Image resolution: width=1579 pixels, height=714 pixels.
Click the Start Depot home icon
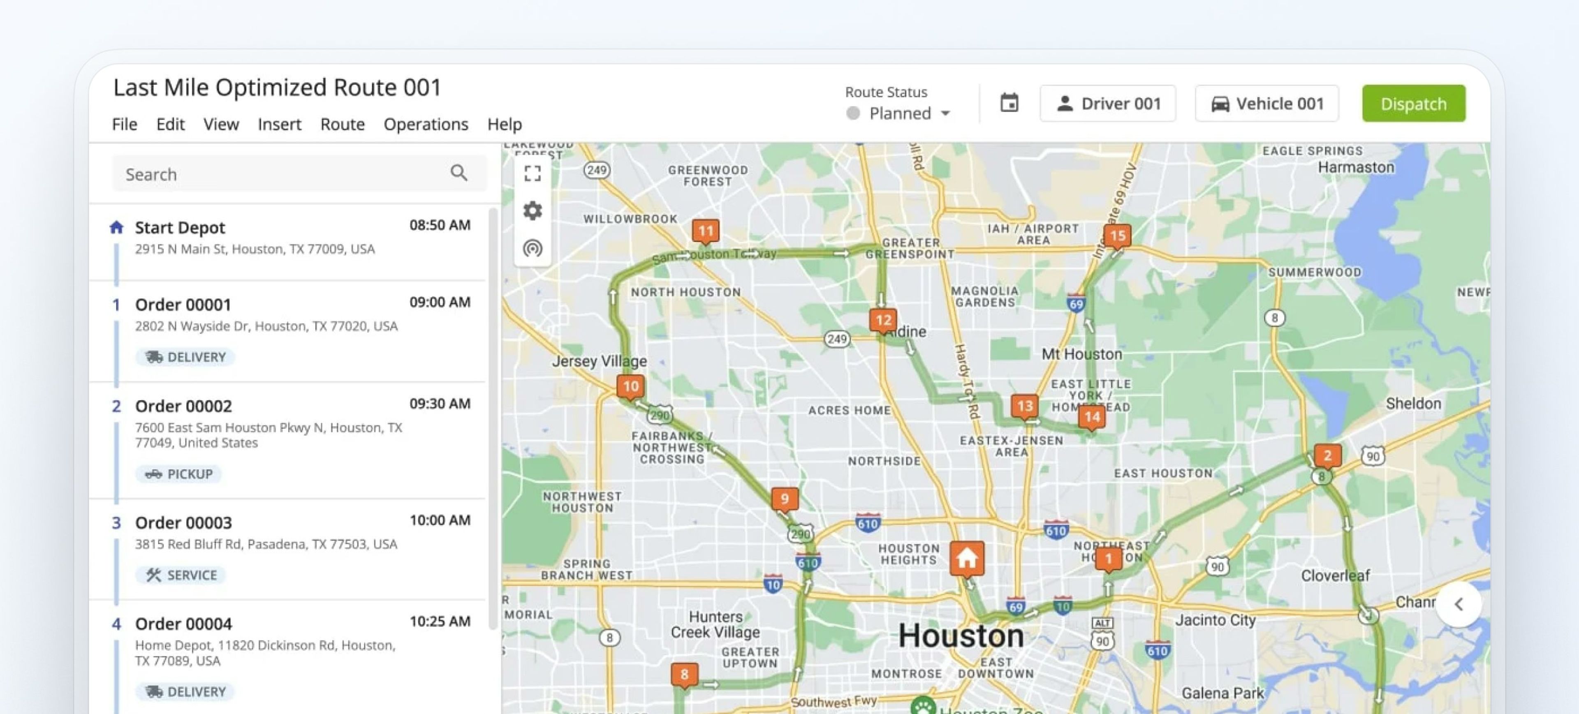click(x=116, y=227)
